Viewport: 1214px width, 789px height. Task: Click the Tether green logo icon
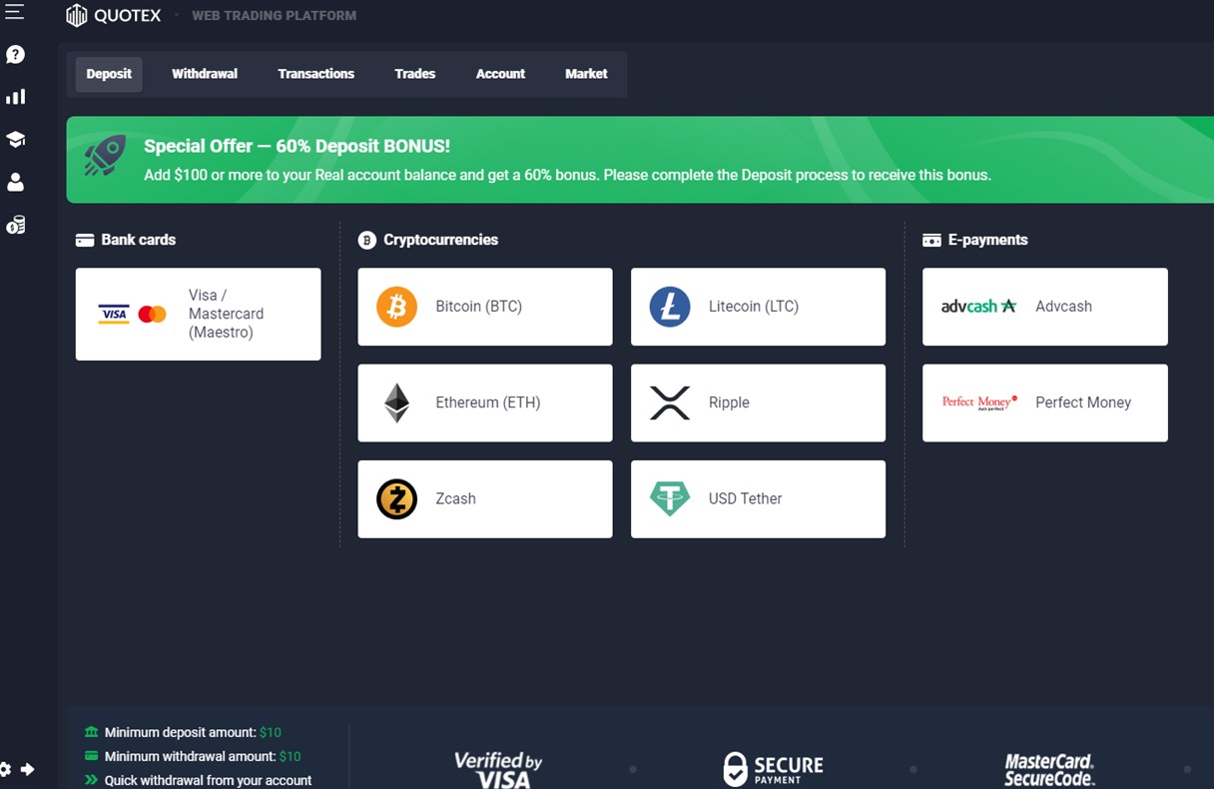pyautogui.click(x=670, y=498)
